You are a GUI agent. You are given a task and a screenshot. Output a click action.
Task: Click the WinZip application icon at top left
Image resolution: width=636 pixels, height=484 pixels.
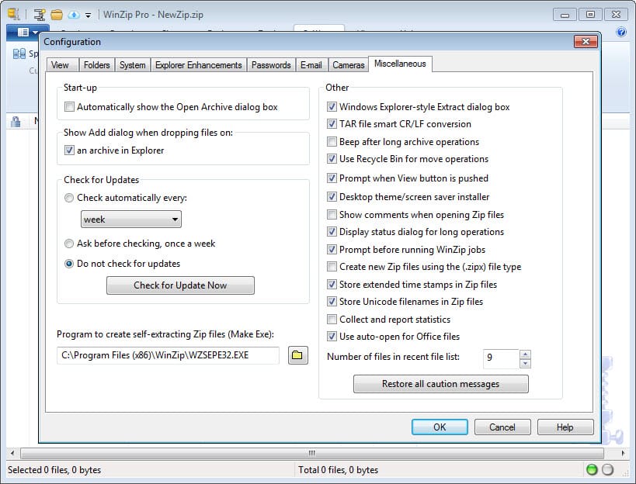pos(12,13)
